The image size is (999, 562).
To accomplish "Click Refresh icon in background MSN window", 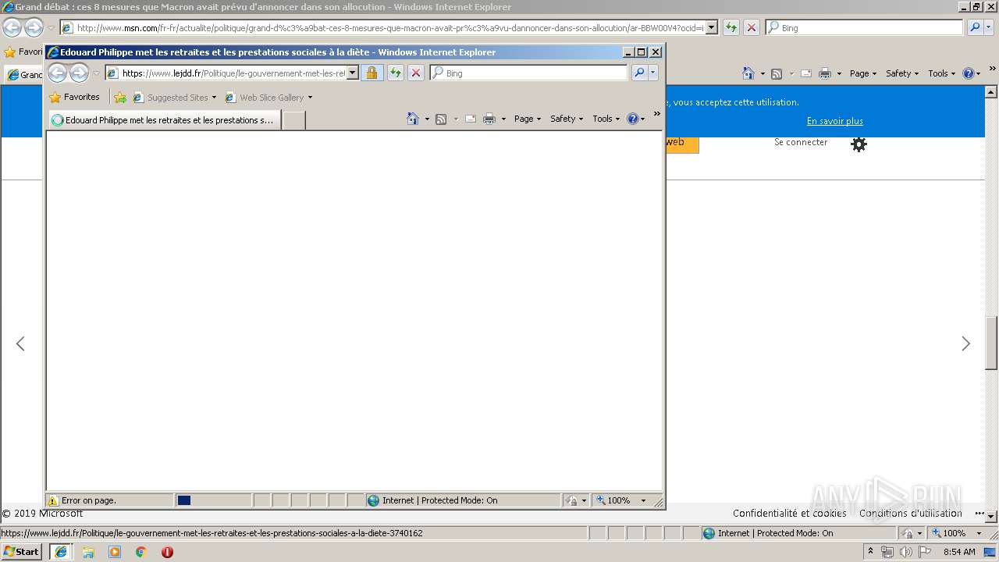I will pos(731,27).
